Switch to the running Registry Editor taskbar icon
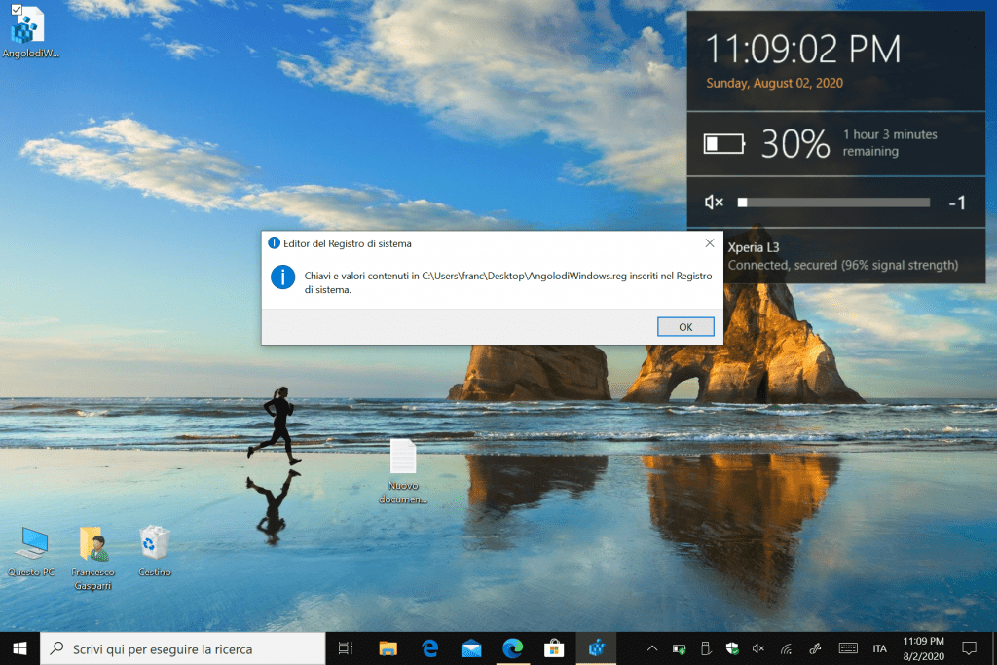 597,648
